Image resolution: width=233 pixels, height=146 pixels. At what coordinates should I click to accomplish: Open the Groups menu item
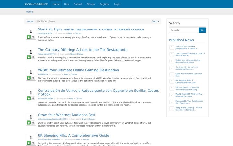[x=91, y=4]
